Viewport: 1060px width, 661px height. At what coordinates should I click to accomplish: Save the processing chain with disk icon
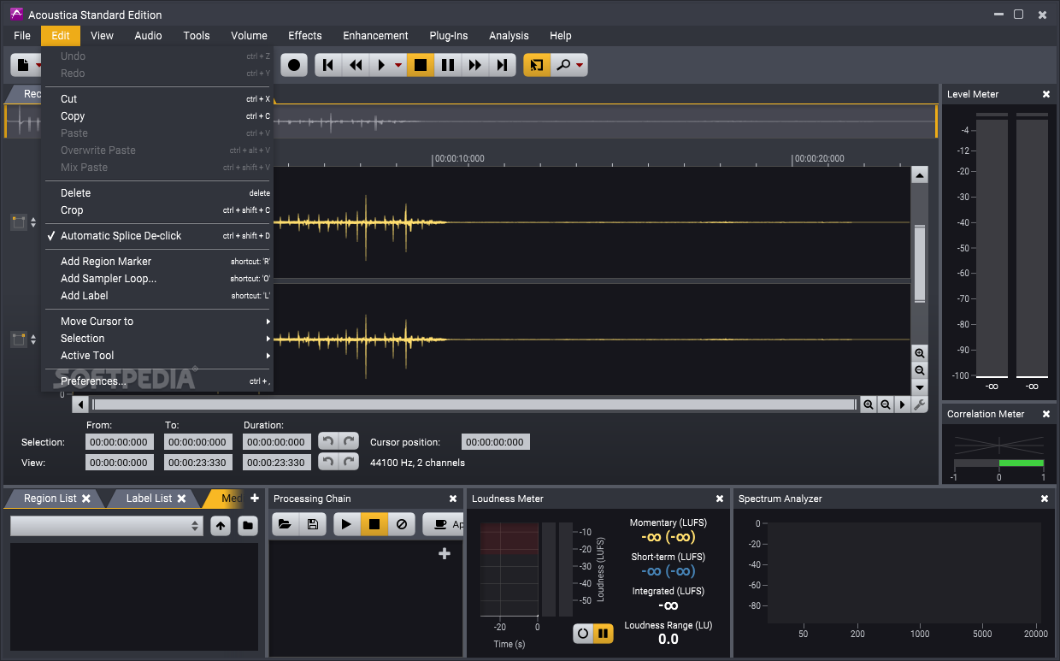(312, 525)
